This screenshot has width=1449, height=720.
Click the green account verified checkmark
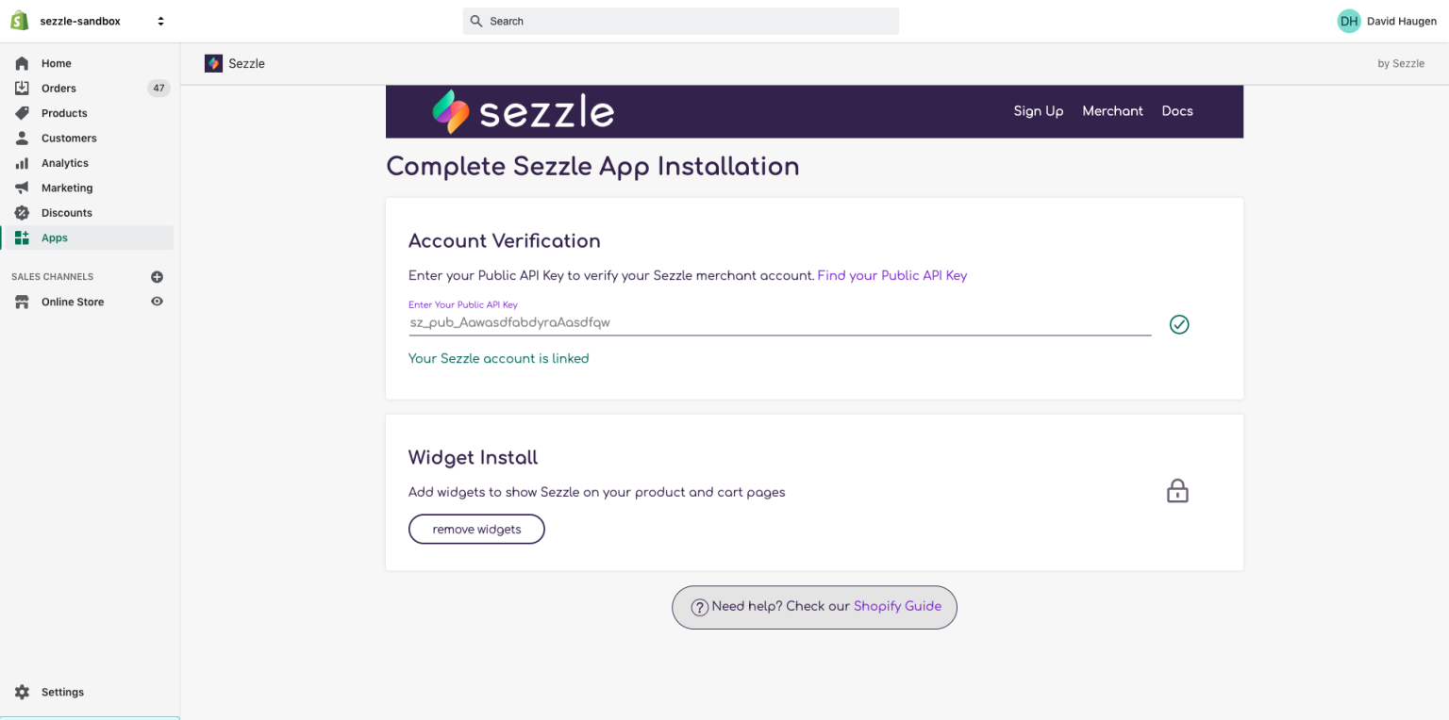[1179, 324]
